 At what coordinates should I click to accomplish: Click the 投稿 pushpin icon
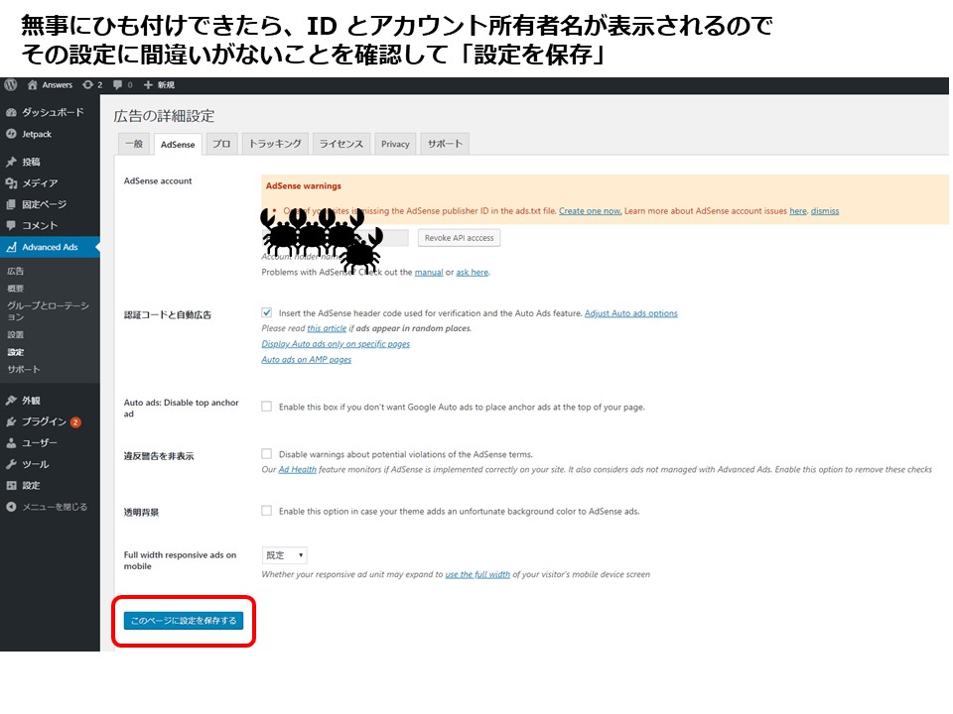11,162
